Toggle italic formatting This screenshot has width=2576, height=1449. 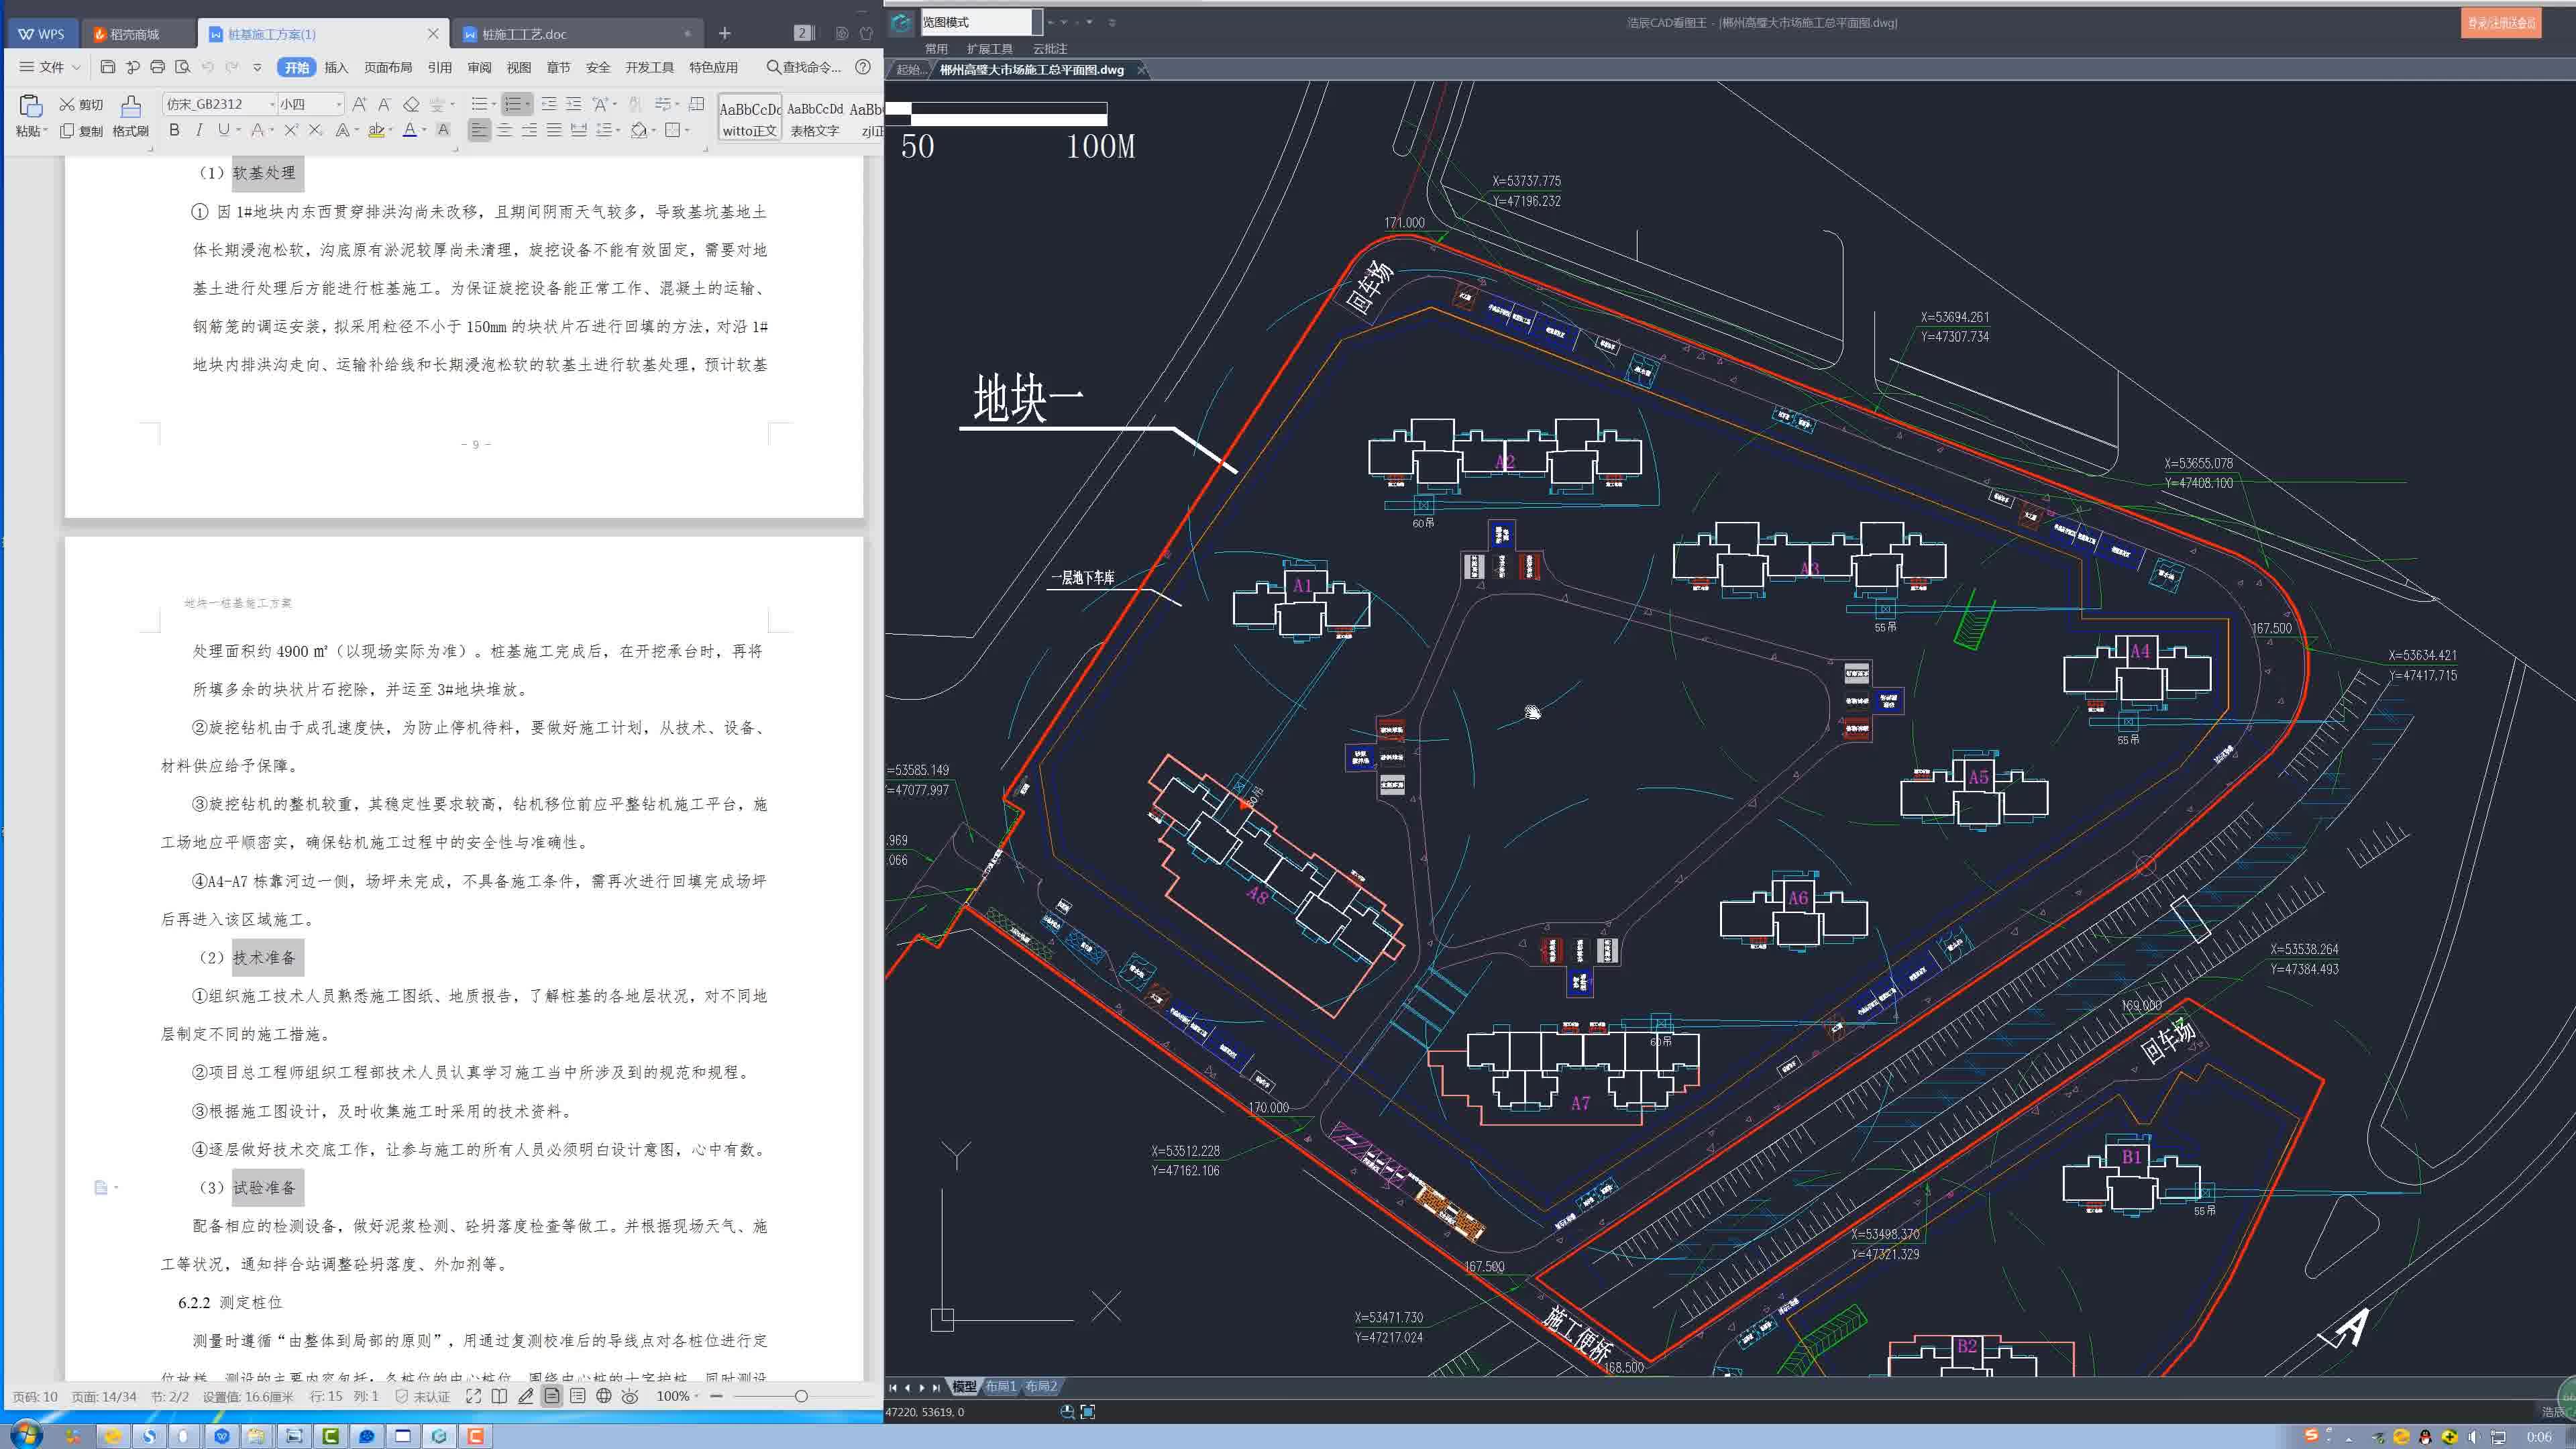pos(199,130)
